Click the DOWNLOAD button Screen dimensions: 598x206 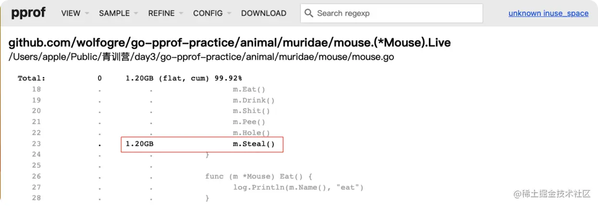click(264, 13)
